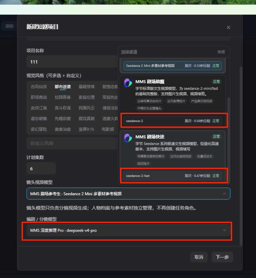Toggle the 家庭伦理 style tag
Screen dimensions: 256x278
[87, 97]
